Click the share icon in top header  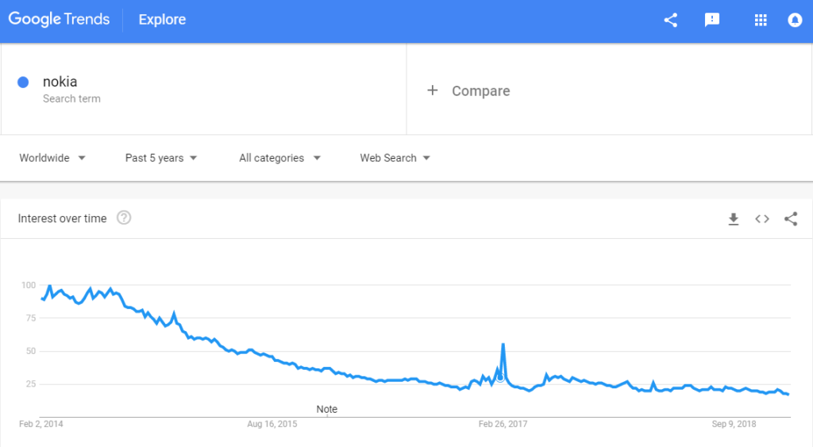point(670,20)
